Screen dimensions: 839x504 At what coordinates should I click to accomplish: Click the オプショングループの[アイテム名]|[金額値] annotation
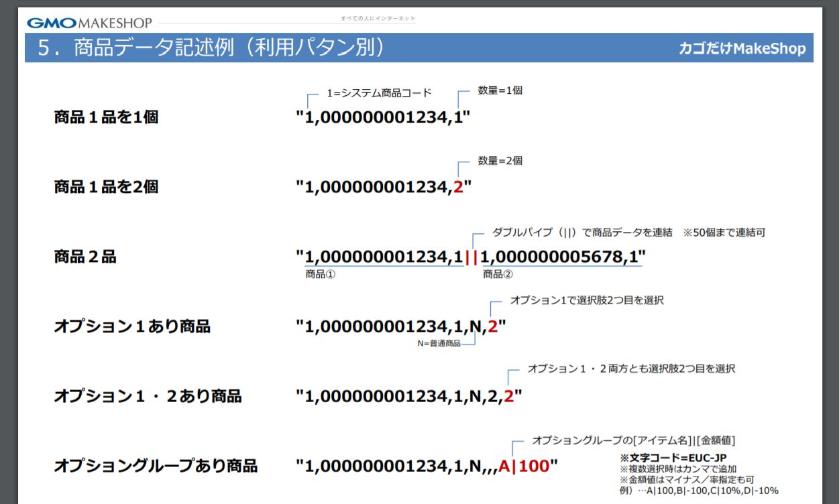(634, 440)
